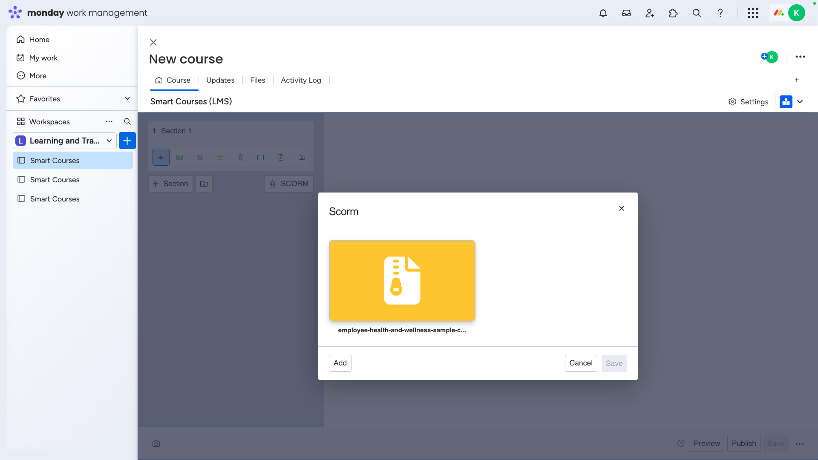Expand the dropdown arrow next to app icon
Viewport: 818px width, 460px height.
pyautogui.click(x=800, y=101)
